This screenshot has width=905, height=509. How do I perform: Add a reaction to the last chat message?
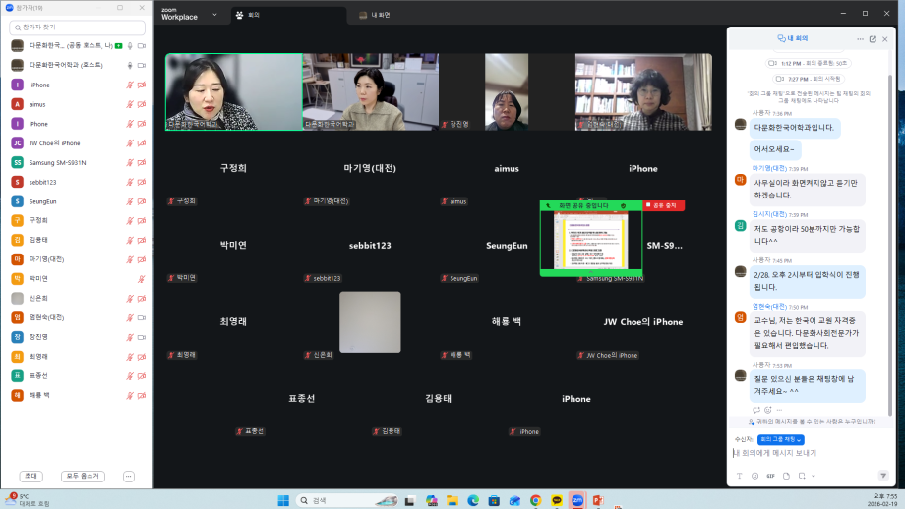point(767,410)
